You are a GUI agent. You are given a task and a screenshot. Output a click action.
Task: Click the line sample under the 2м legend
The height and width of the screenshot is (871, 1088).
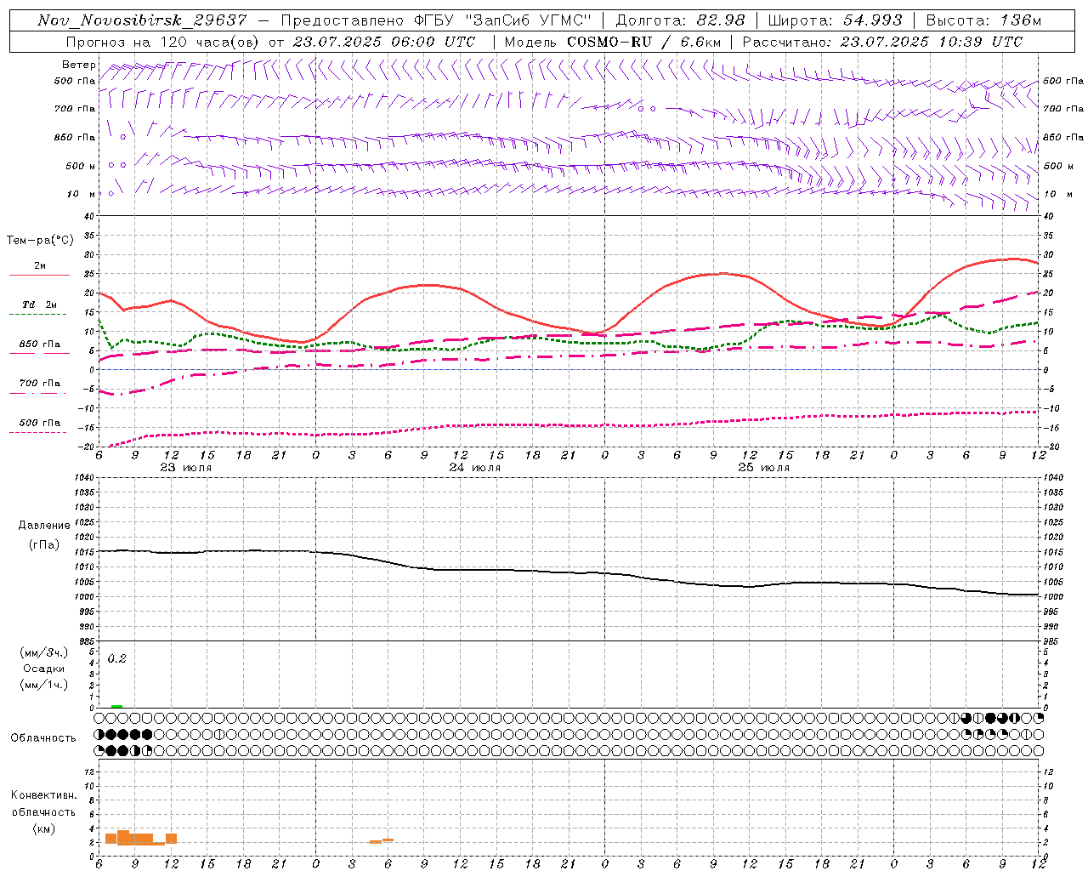coord(39,276)
